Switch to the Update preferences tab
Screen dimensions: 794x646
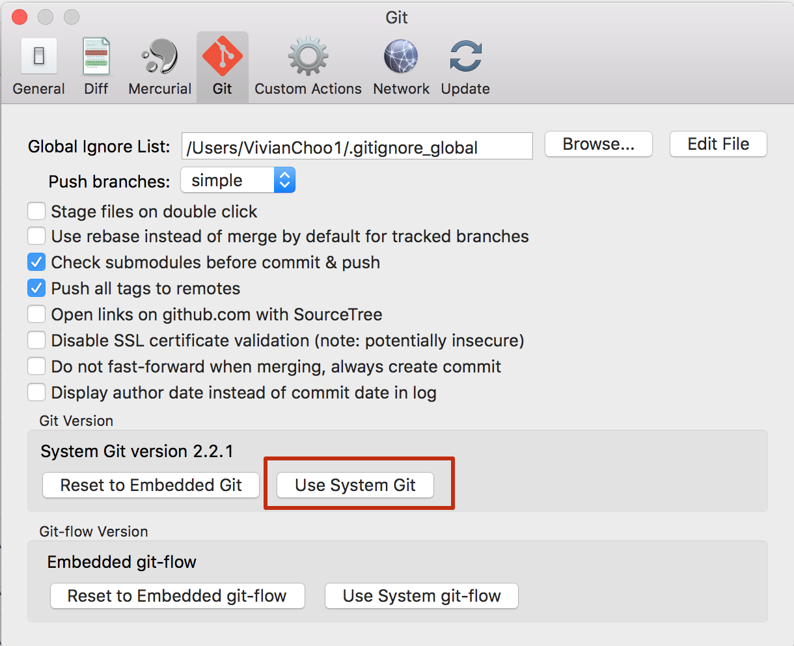point(464,65)
